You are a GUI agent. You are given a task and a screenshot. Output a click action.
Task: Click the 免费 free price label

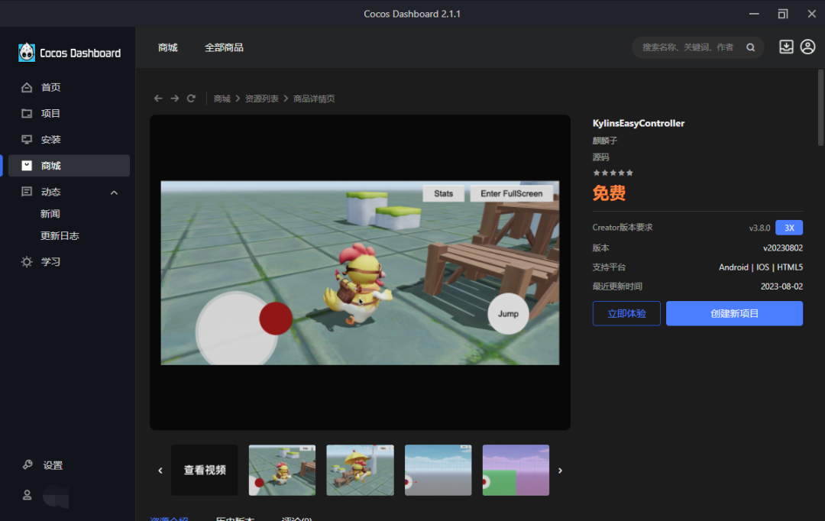(x=610, y=193)
